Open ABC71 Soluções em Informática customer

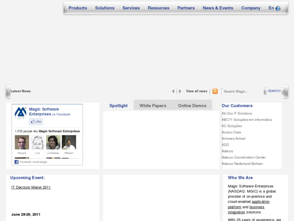[x=247, y=120]
